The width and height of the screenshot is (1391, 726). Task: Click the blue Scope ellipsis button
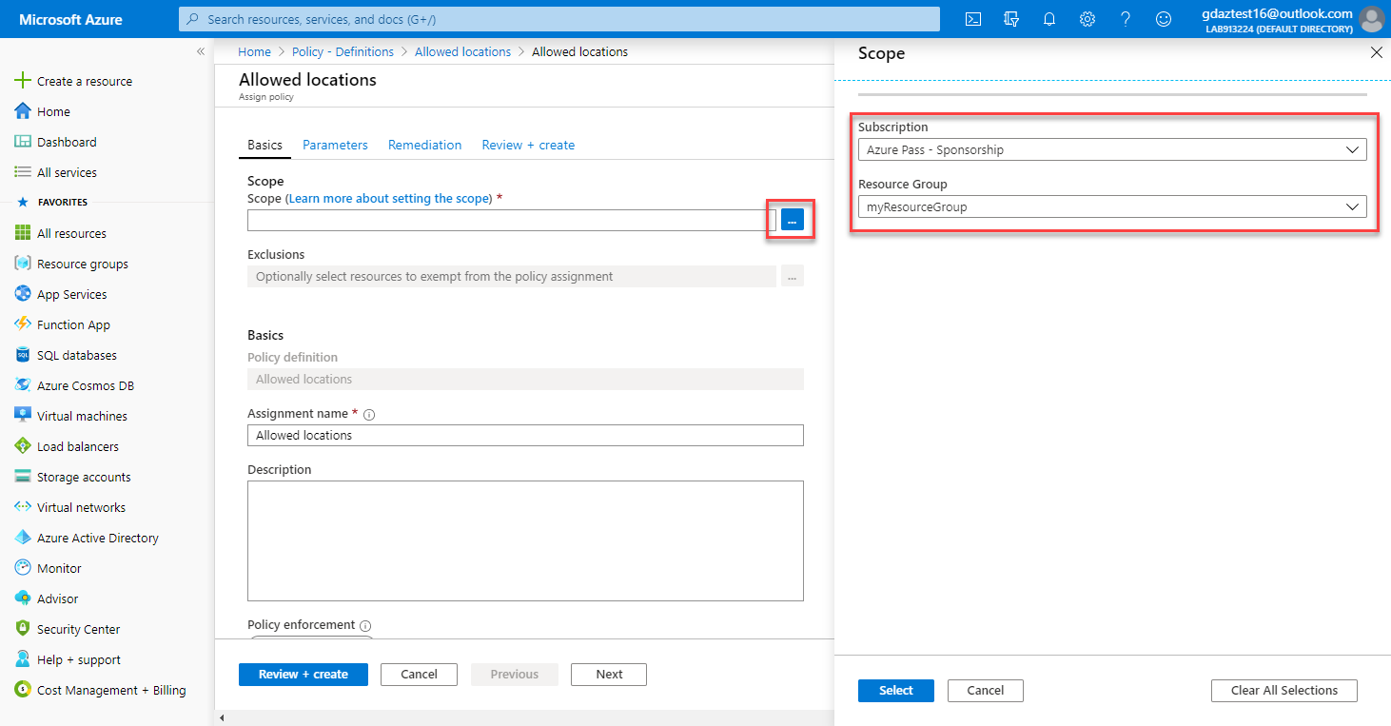792,220
